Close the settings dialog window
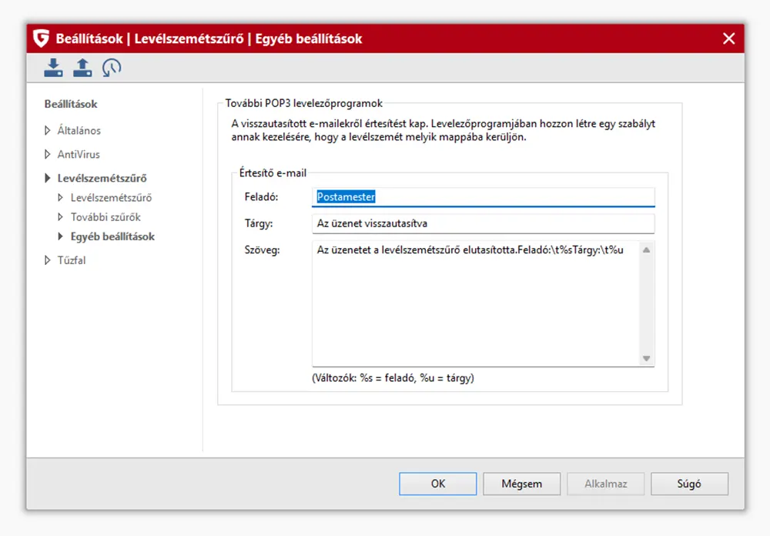The width and height of the screenshot is (770, 536). pos(728,39)
